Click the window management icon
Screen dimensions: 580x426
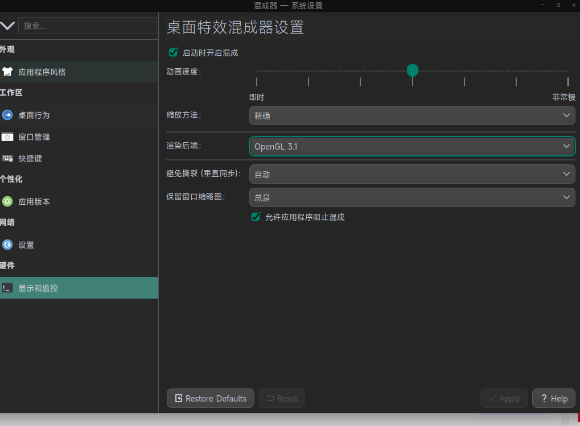pos(7,137)
